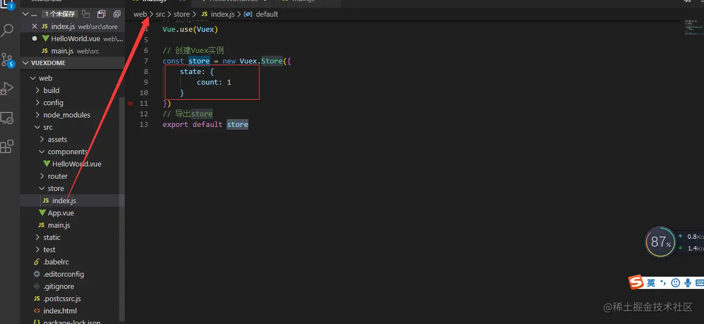Open the Extensions view
Screen dimensions: 704x324
pos(7,146)
